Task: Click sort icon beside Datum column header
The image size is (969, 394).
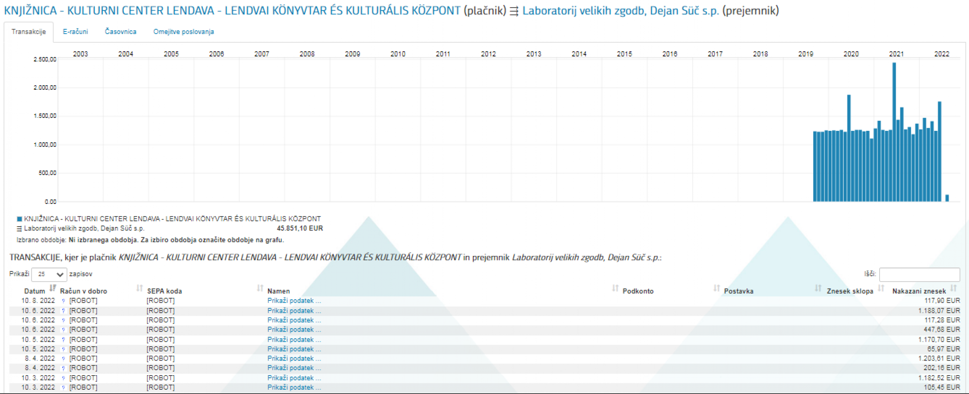Action: click(53, 288)
